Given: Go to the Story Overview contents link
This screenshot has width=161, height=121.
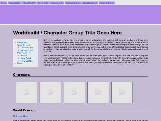Looking at the screenshot, I should click(x=24, y=53).
